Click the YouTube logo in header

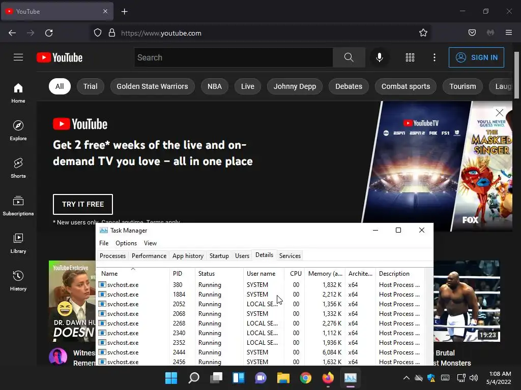tap(60, 57)
